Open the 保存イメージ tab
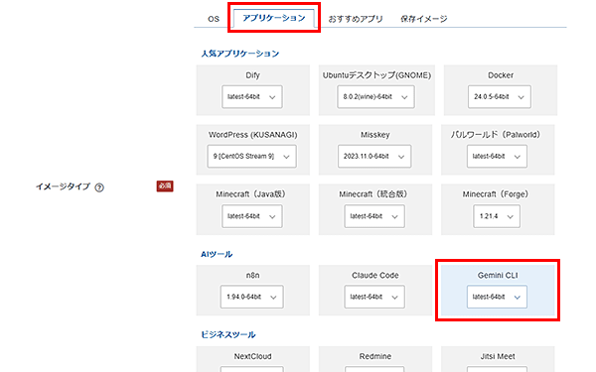 coord(424,19)
